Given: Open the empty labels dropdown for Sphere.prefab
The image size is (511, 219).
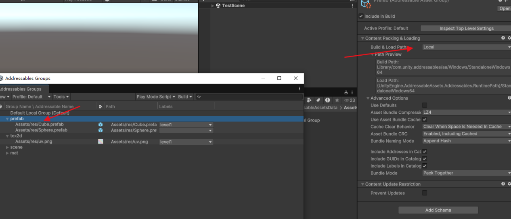Looking at the screenshot, I should (x=186, y=131).
